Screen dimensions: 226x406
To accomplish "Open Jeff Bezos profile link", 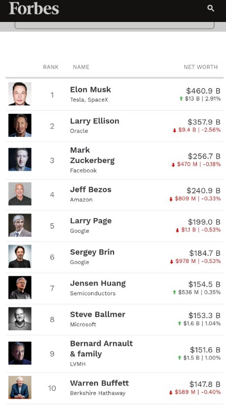I will [x=91, y=189].
